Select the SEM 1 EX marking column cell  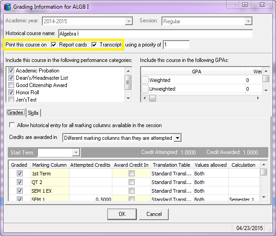pos(50,191)
